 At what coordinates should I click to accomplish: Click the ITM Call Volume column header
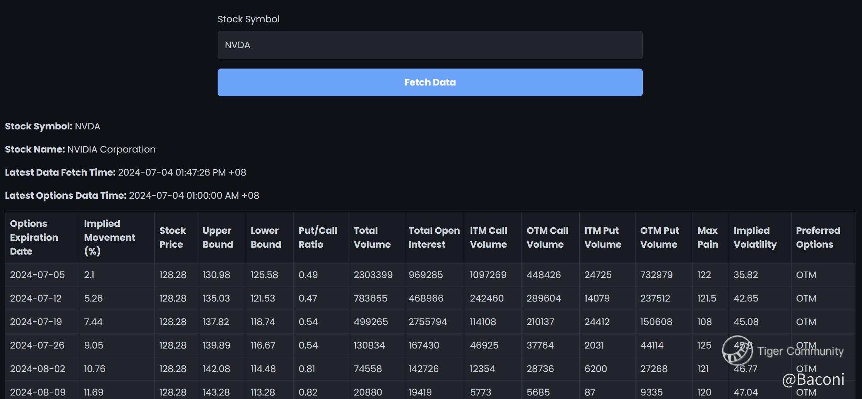pyautogui.click(x=488, y=237)
